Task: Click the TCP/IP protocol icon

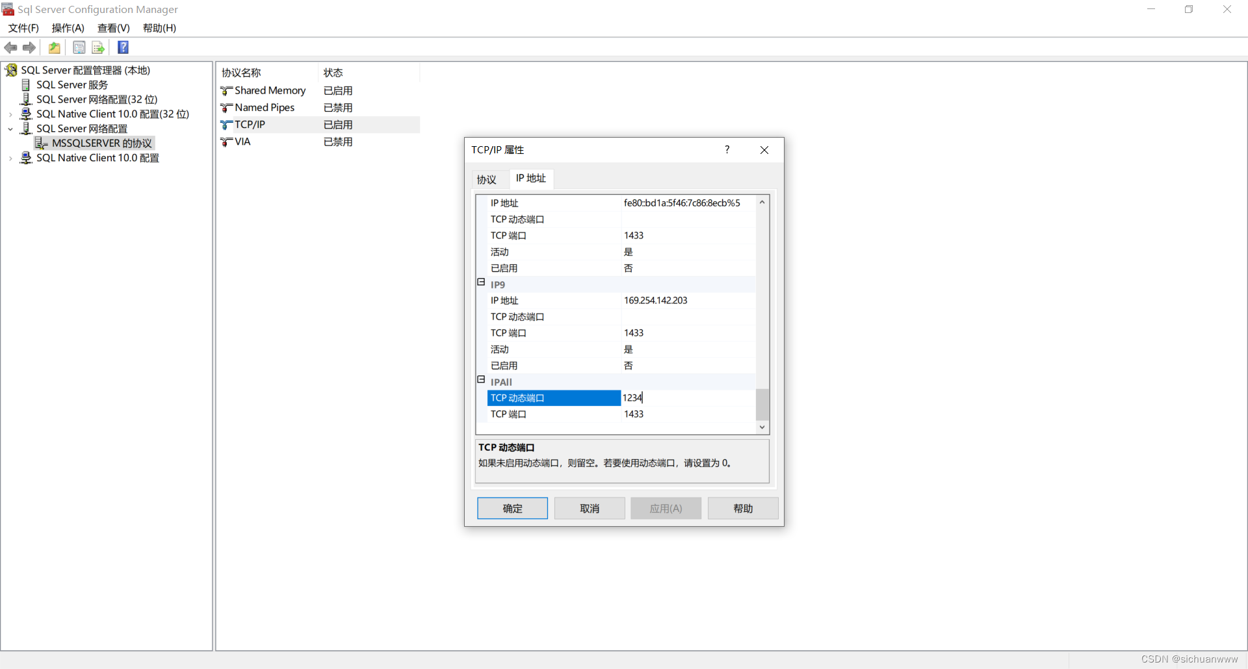Action: tap(226, 125)
